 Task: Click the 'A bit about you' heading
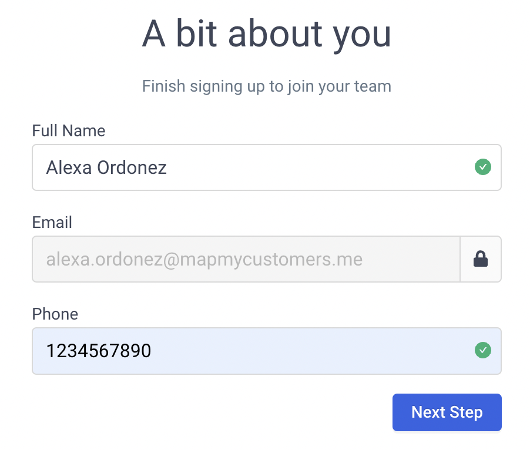point(267,35)
